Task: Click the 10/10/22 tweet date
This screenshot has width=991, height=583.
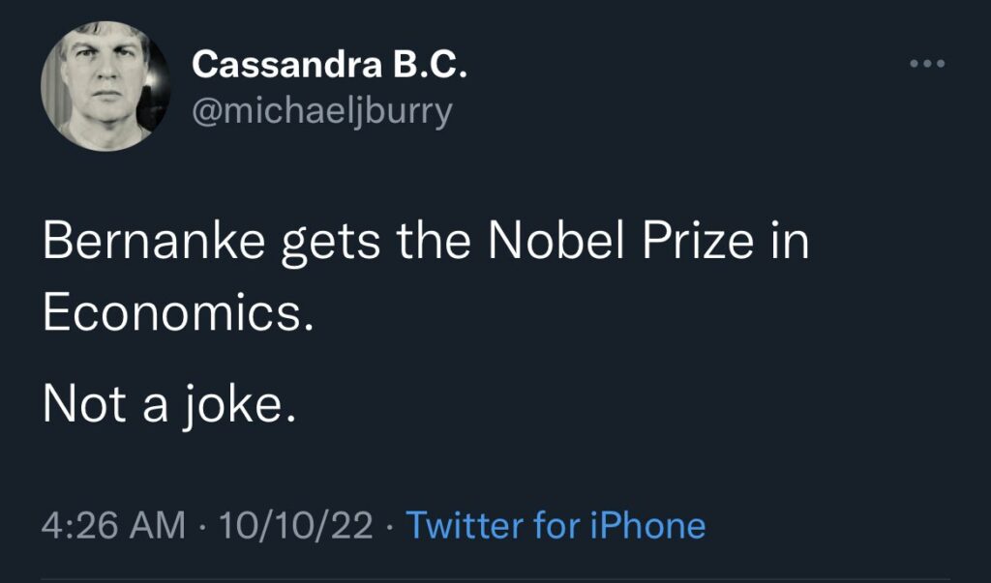Action: click(296, 526)
